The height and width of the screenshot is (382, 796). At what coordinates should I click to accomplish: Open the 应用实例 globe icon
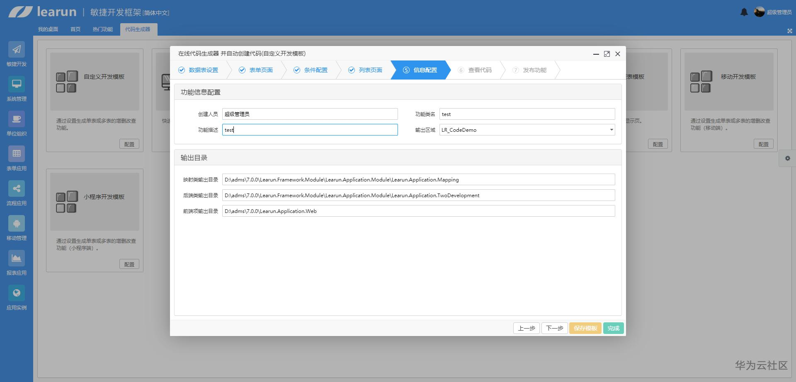click(x=17, y=293)
